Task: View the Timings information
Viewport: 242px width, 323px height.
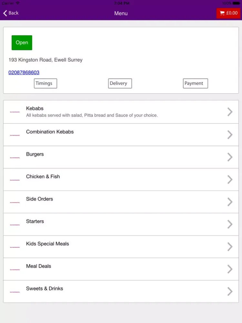Action: [x=45, y=83]
